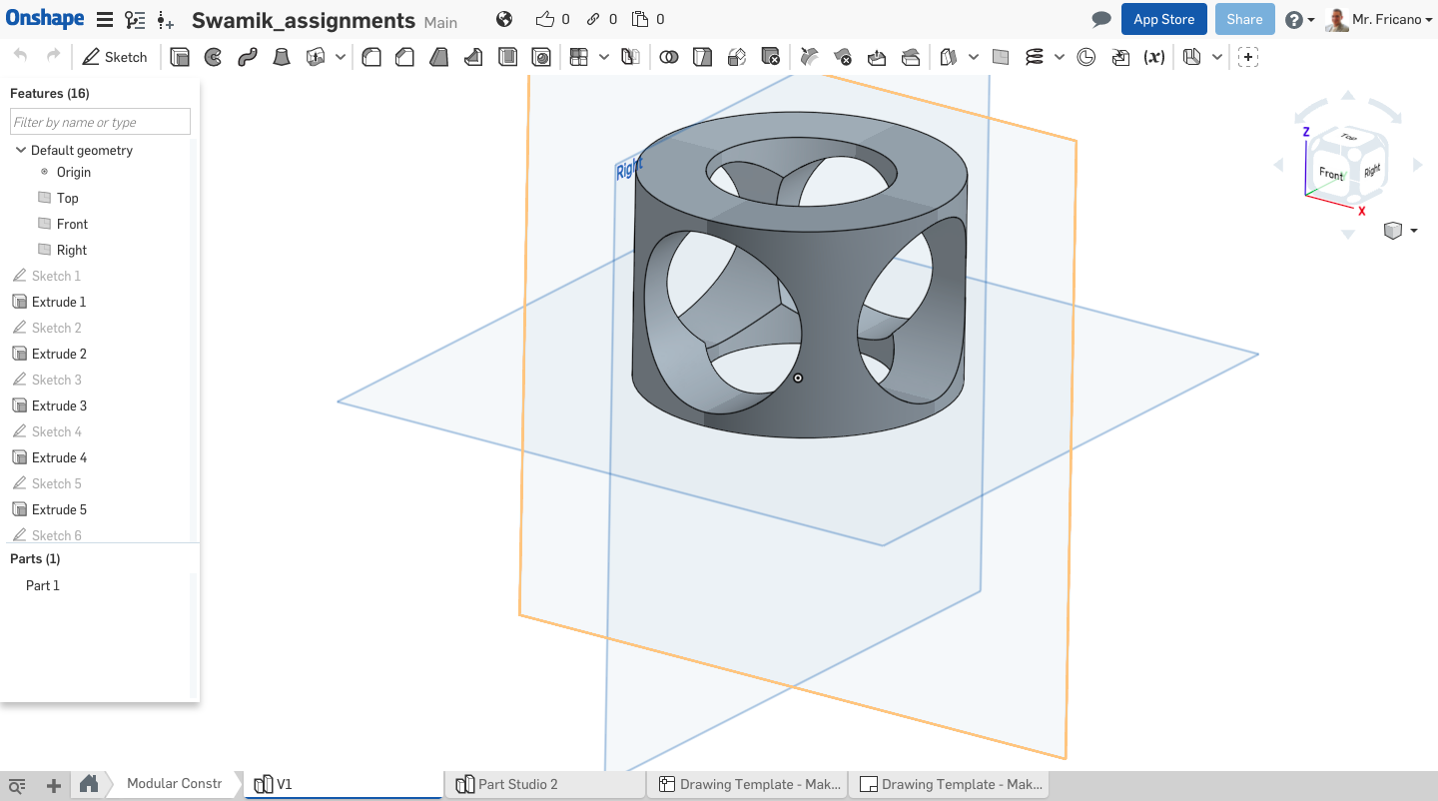Open the tab manager icon at bottom left
Image resolution: width=1438 pixels, height=801 pixels.
click(17, 785)
